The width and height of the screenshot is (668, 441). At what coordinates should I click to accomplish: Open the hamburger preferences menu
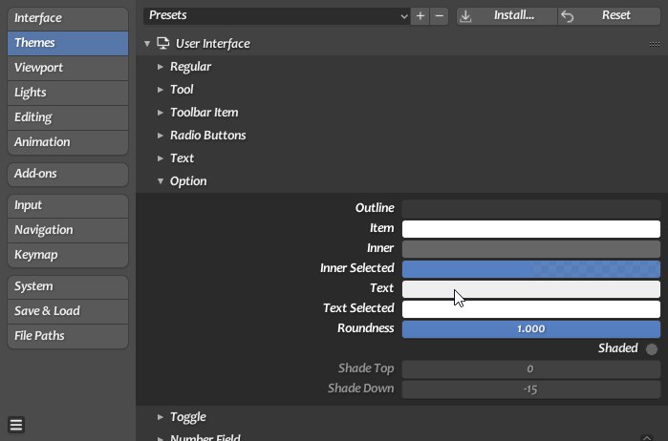click(x=17, y=426)
